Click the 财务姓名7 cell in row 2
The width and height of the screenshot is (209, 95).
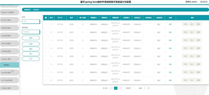coord(137,32)
